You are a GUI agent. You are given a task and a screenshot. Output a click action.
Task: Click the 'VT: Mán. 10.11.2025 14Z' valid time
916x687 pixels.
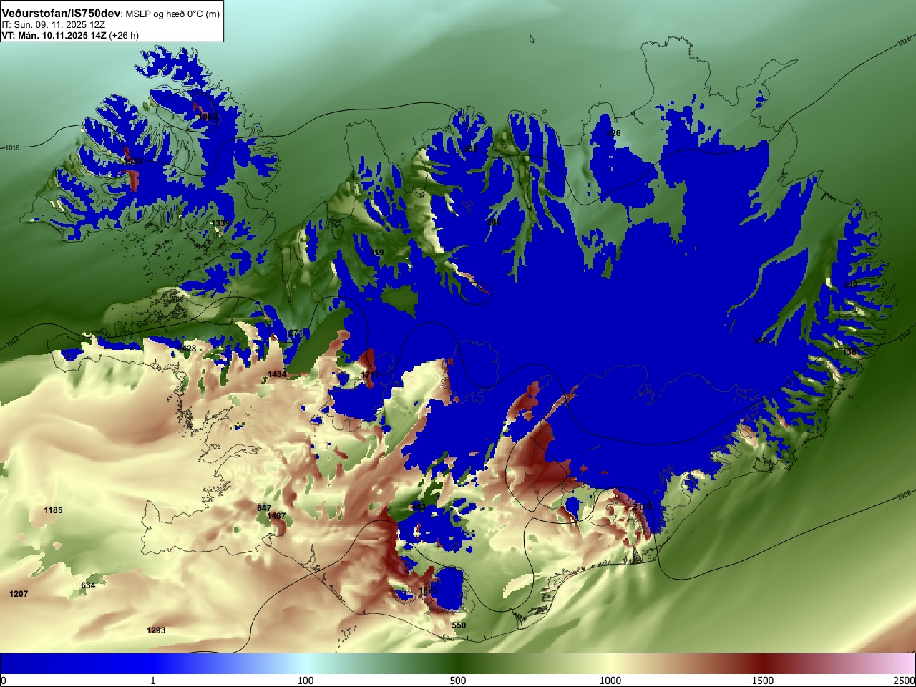[54, 35]
